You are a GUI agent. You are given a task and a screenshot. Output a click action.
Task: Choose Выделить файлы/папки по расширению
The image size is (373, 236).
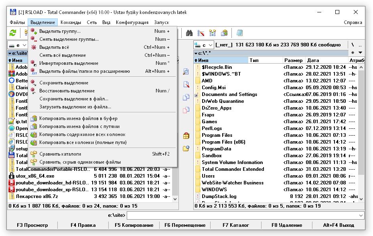103,71
